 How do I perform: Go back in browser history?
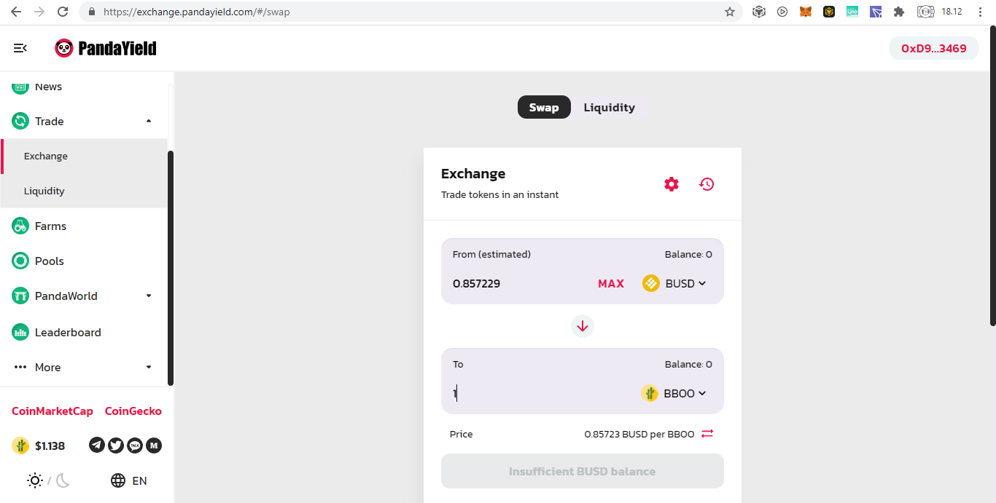[16, 12]
